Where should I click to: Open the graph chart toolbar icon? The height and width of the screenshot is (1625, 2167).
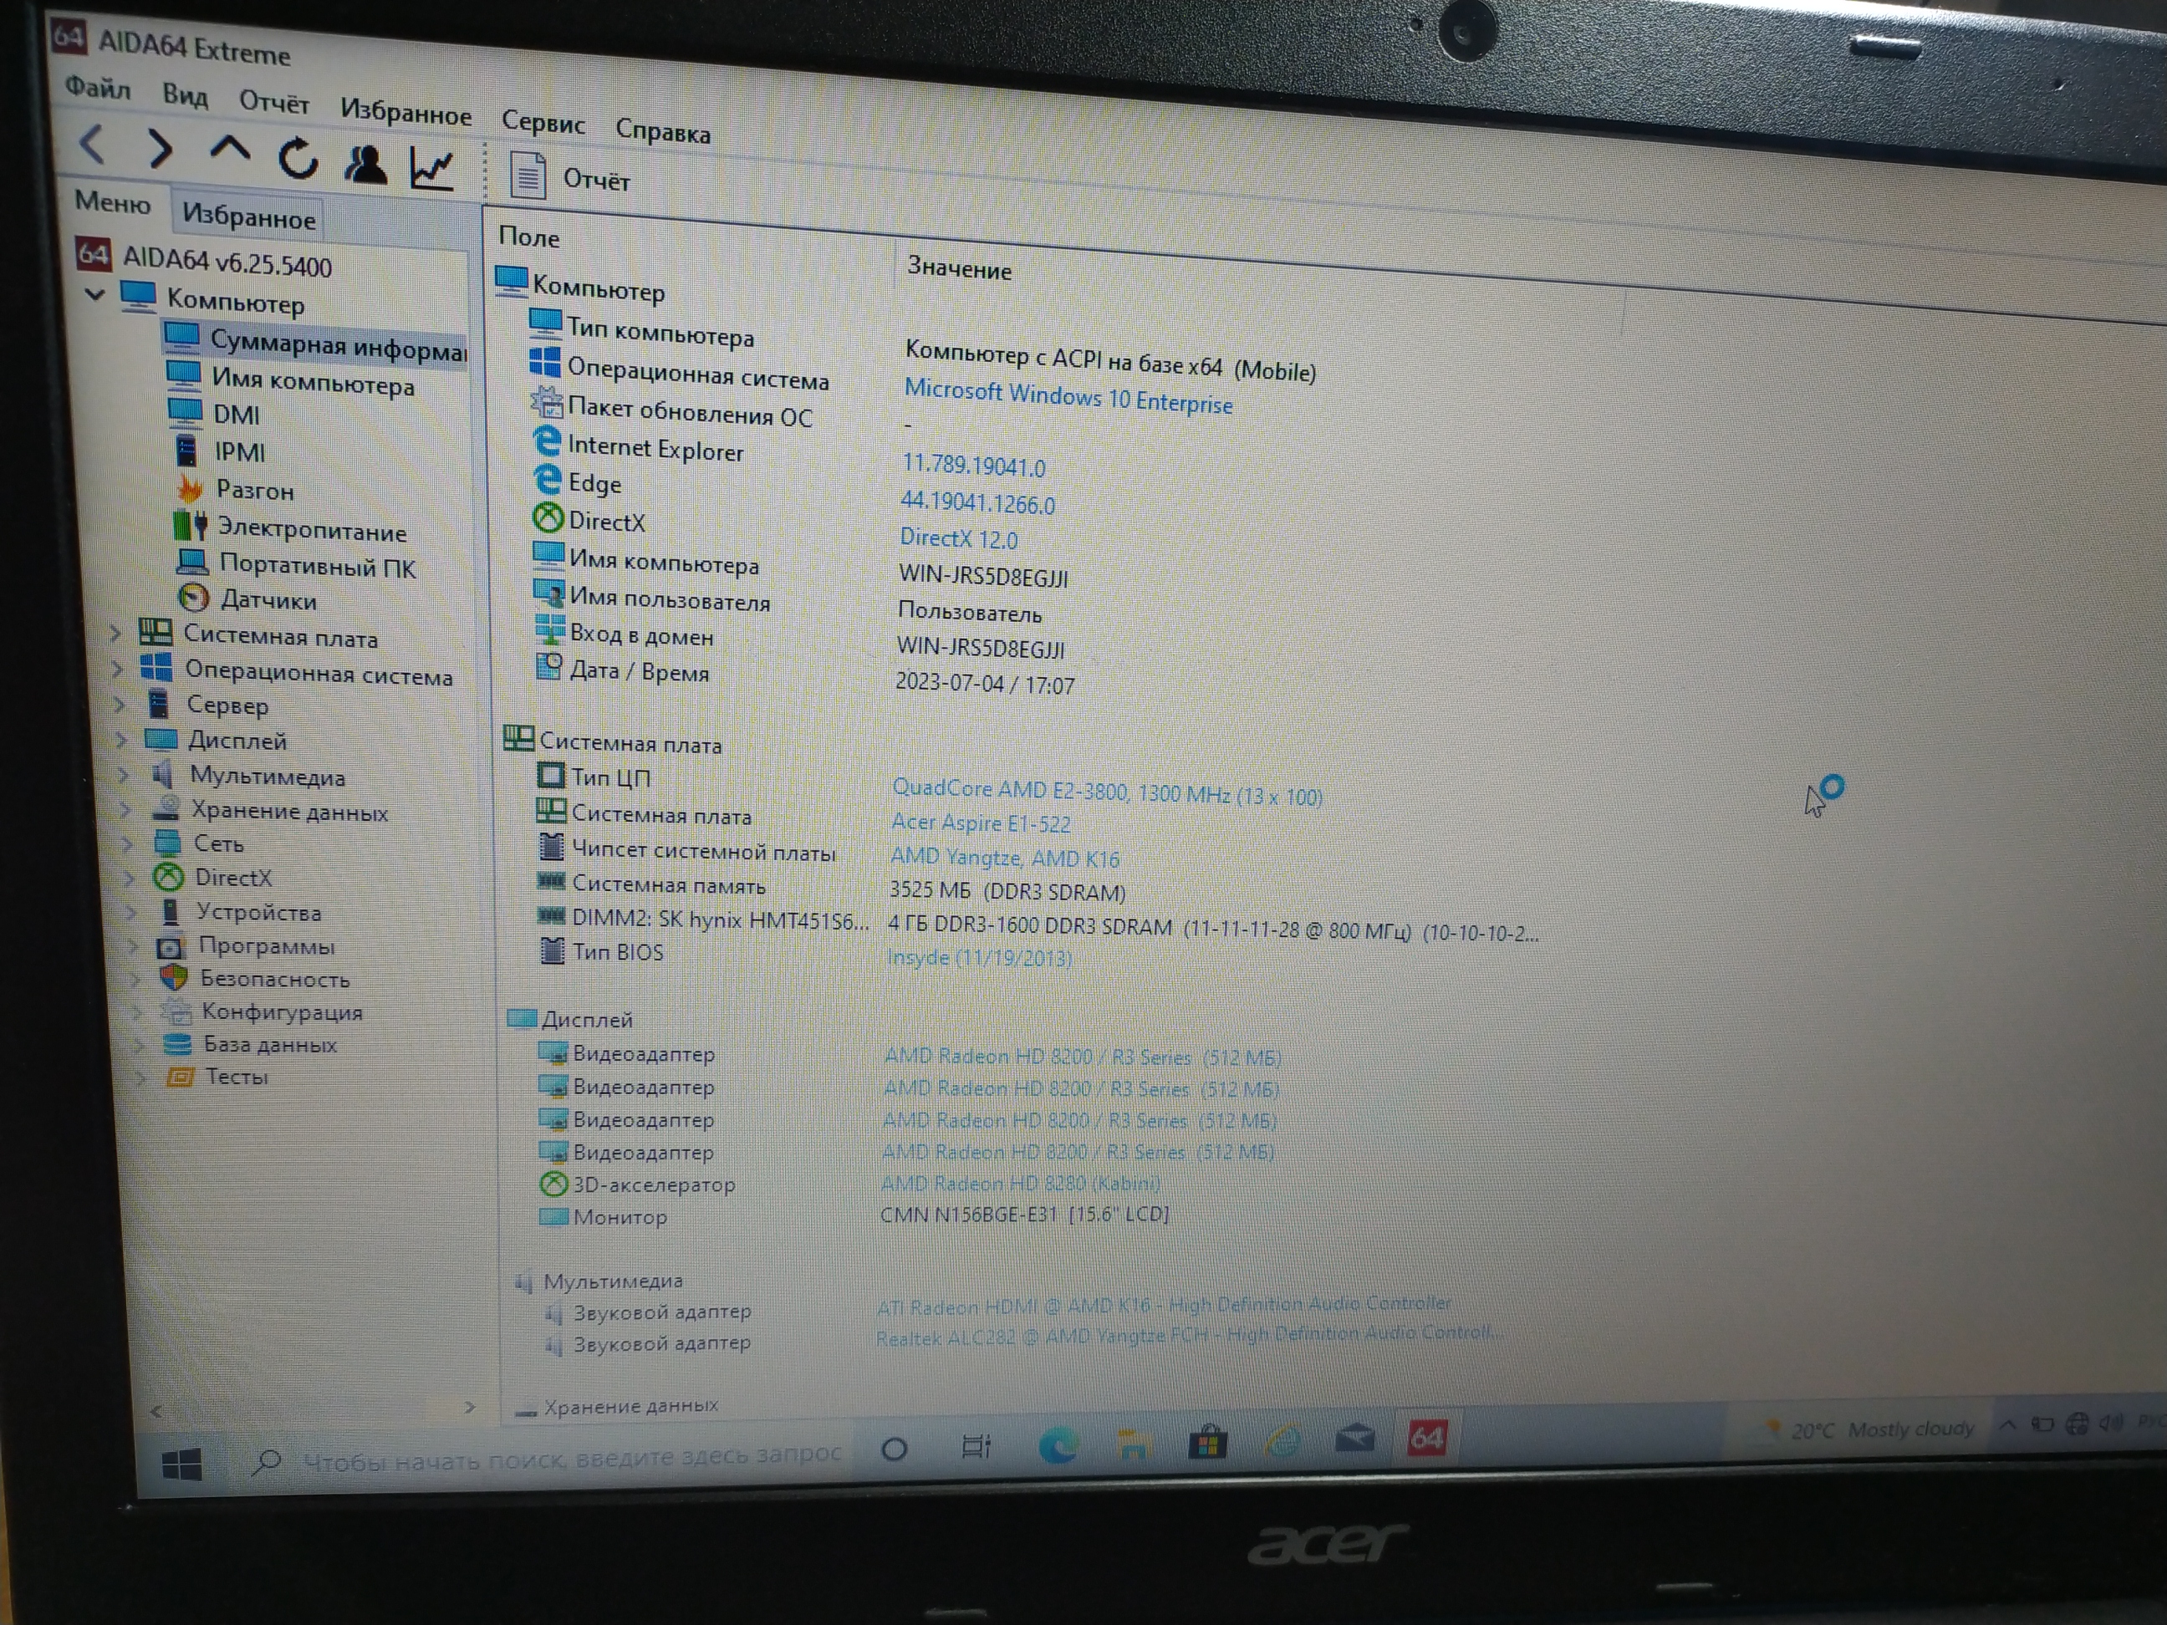pos(431,169)
